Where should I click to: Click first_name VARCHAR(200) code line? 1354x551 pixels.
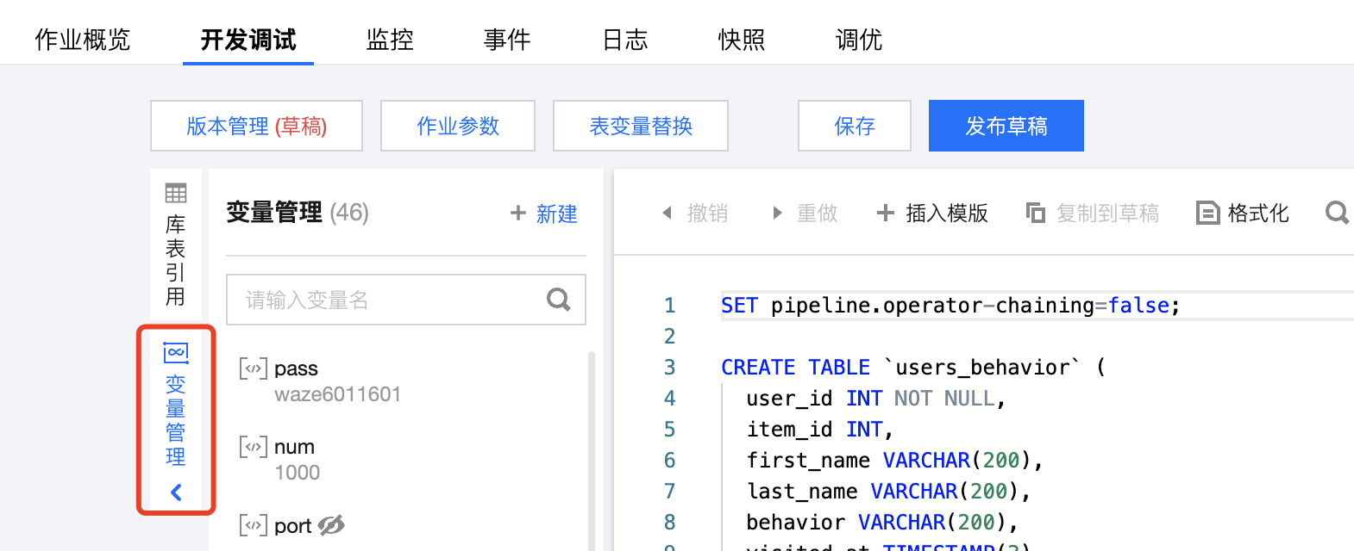click(895, 461)
